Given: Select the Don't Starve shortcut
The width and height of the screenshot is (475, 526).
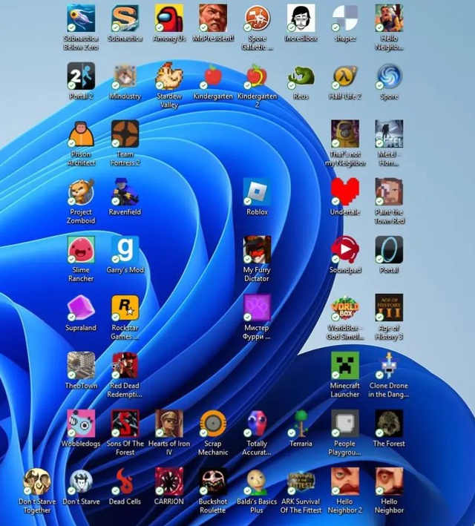Looking at the screenshot, I should (x=81, y=481).
